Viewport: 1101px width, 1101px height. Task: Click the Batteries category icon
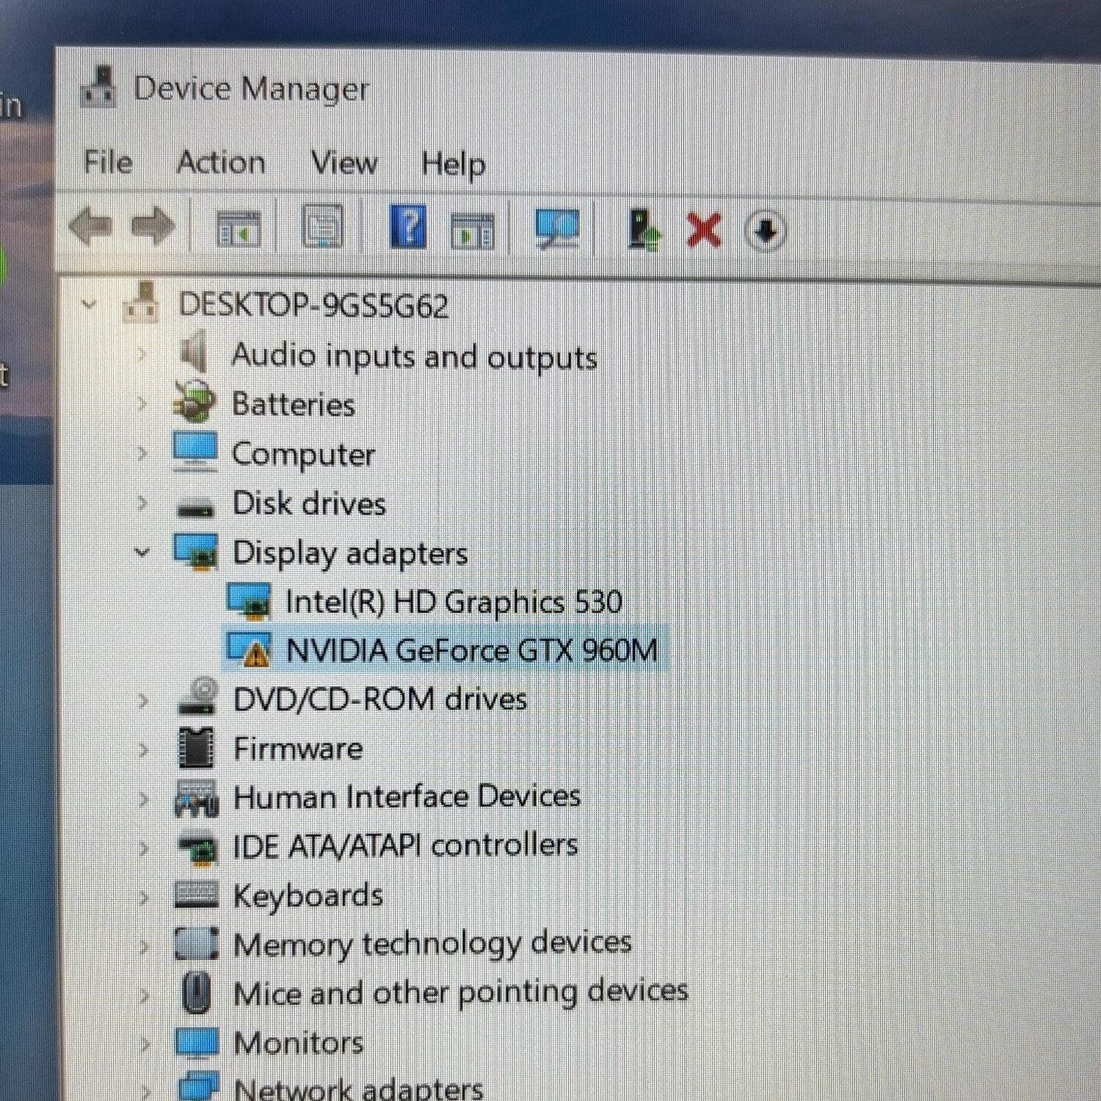195,402
